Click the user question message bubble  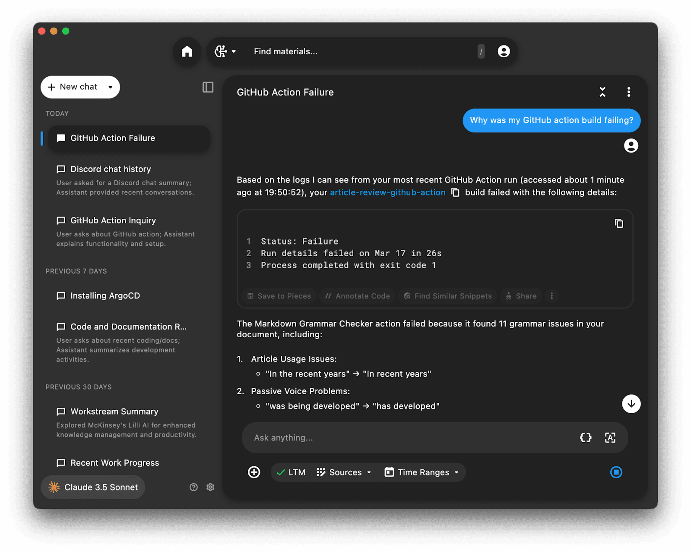[552, 120]
